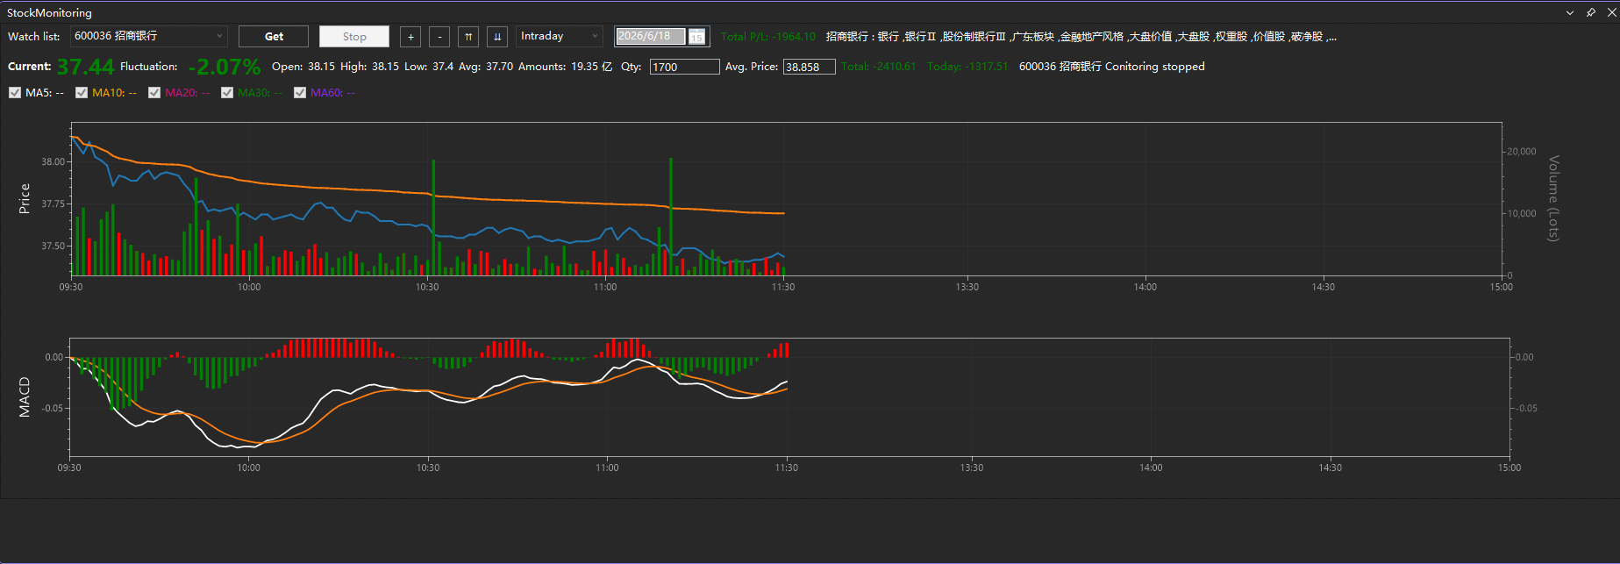Select the 2026/6/18 date field
Image resolution: width=1620 pixels, height=564 pixels.
click(651, 36)
